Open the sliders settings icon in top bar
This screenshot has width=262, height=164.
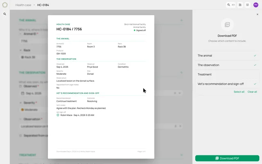click(247, 5)
